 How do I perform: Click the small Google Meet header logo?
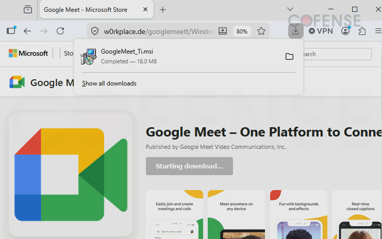click(17, 82)
